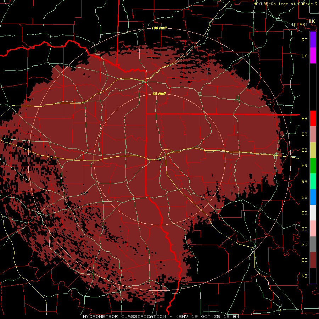Click the HYDROMETEOR CLASSIFICATION title text
The image size is (319, 319).
click(124, 317)
